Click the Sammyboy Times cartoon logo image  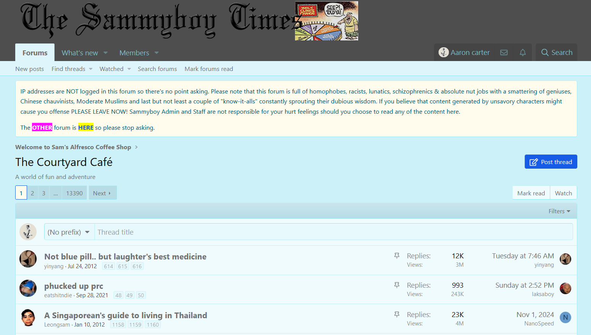click(x=326, y=21)
